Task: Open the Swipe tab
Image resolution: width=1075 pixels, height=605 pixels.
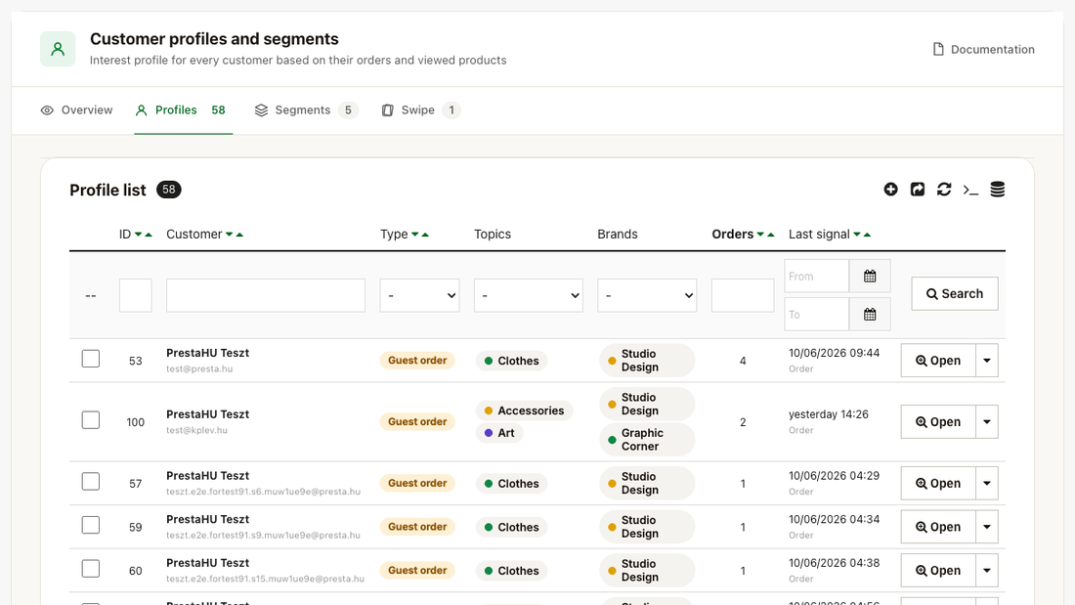Action: [421, 109]
